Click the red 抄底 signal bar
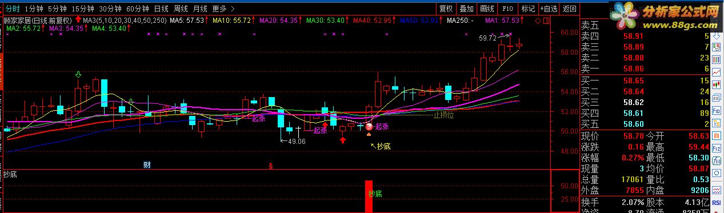 pos(369,197)
